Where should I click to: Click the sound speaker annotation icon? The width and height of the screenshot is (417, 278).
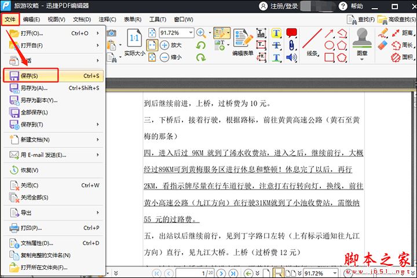(x=291, y=57)
